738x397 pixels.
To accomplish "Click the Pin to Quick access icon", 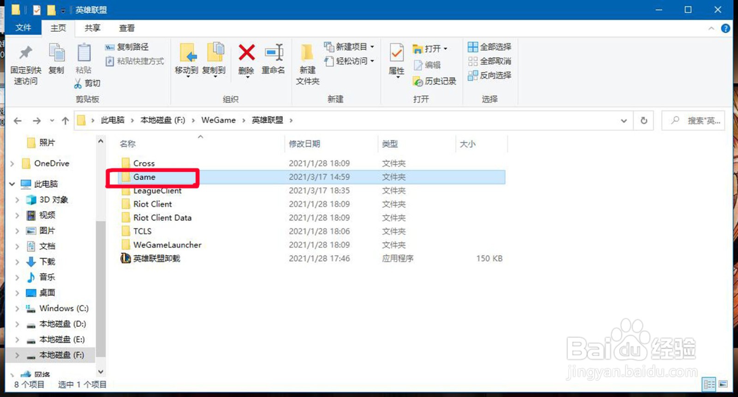I will point(26,53).
